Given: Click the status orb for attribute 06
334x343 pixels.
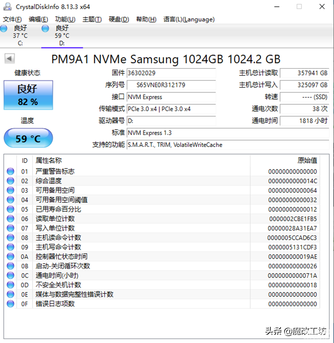Looking at the screenshot, I should [10, 218].
